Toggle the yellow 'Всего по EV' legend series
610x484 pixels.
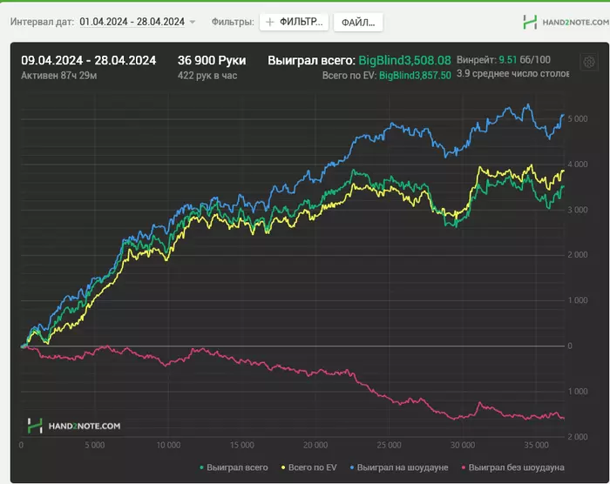[x=308, y=467]
